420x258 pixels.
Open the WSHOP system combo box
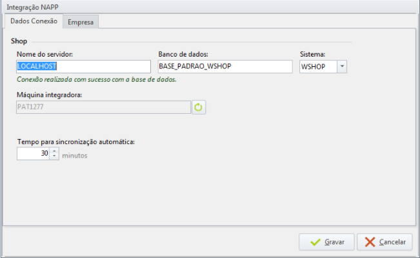[x=323, y=66]
